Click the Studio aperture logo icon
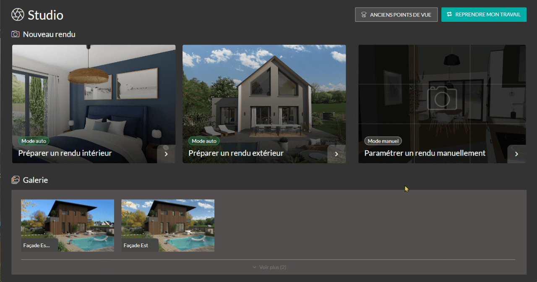Viewport: 537px width, 282px height. pyautogui.click(x=18, y=15)
